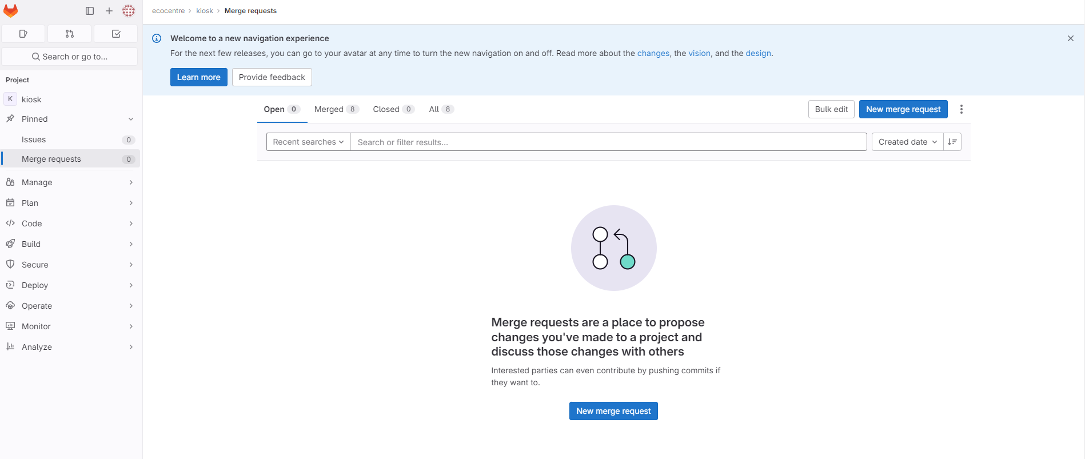Switch to the Merged tab
The width and height of the screenshot is (1085, 459).
(x=337, y=109)
